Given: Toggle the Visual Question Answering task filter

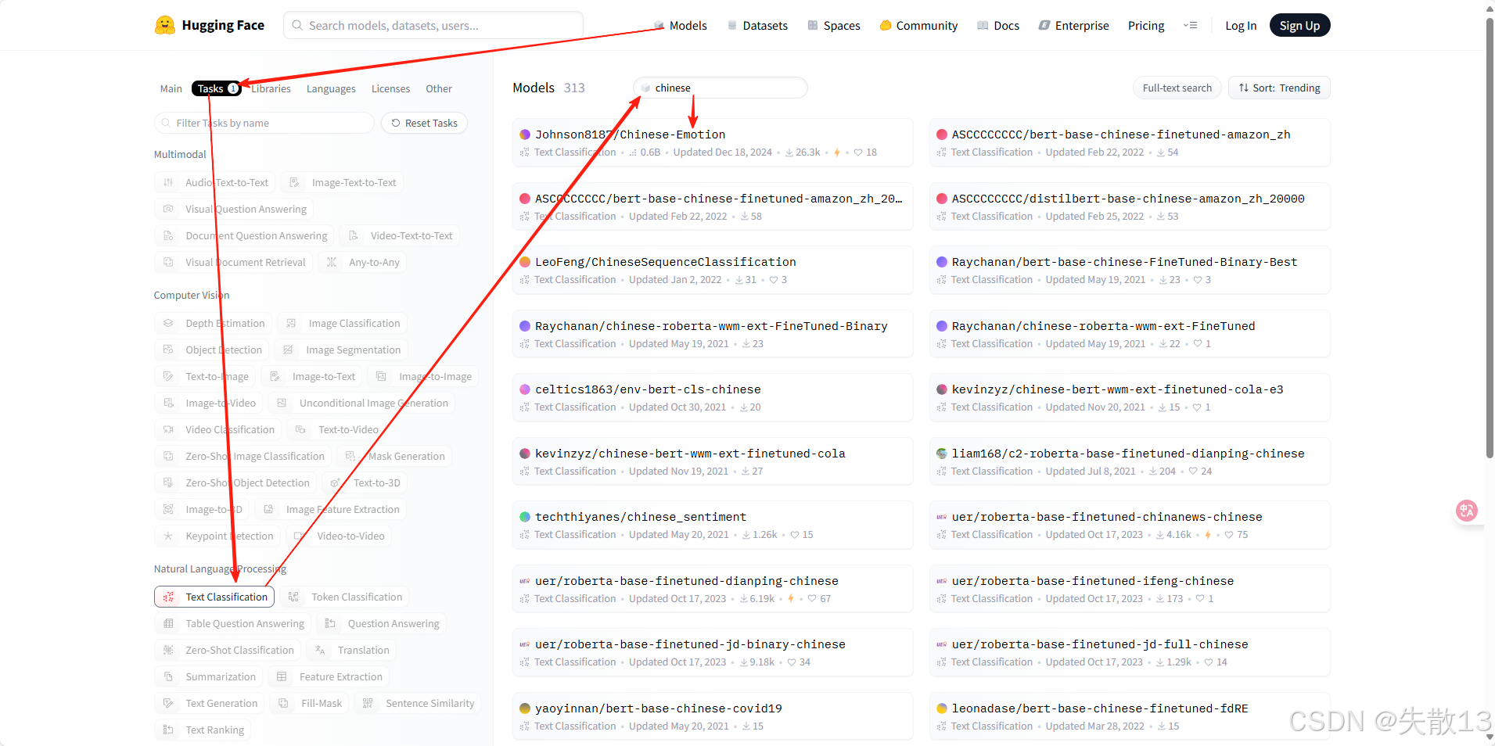Looking at the screenshot, I should point(235,209).
